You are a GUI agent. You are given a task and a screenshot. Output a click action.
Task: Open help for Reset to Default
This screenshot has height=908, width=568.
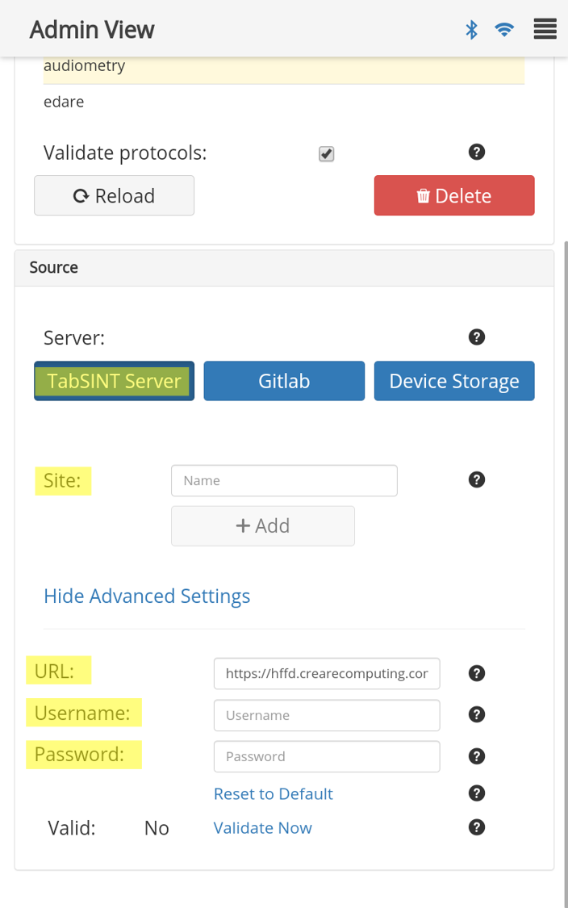point(477,793)
